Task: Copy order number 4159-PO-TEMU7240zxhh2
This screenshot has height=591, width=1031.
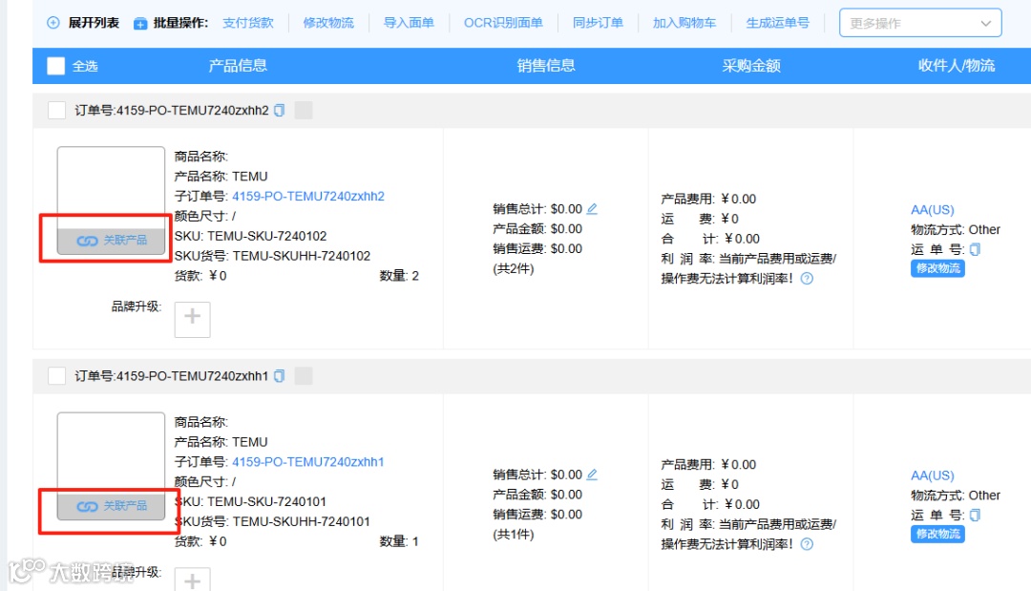Action: click(280, 111)
